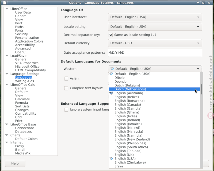Open the Calculate settings page
Screen dimensions: 214x171
click(22, 99)
